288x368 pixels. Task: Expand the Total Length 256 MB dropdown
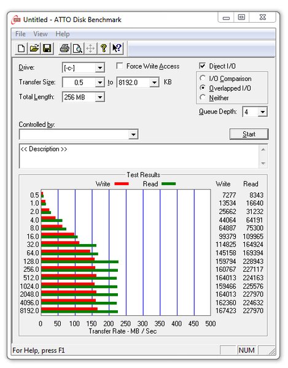click(100, 97)
